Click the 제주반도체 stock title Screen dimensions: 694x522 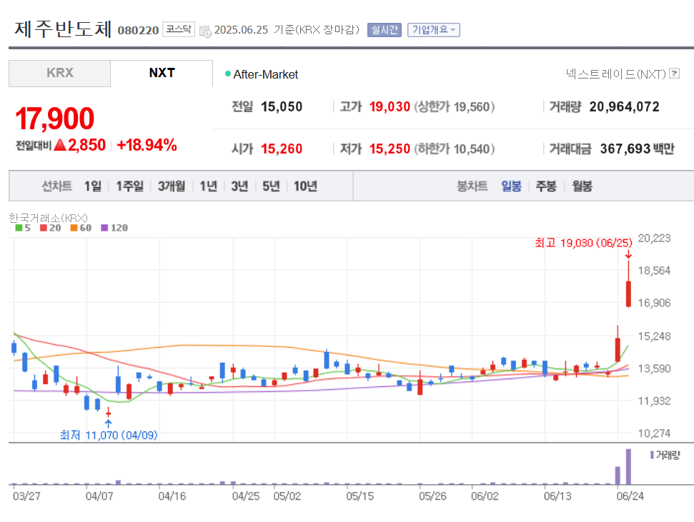point(63,29)
